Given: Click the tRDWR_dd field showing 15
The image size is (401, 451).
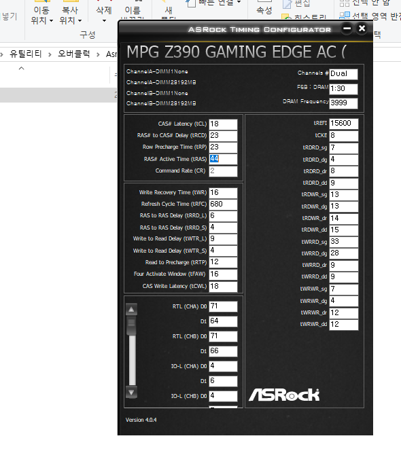Looking at the screenshot, I should (x=344, y=230).
